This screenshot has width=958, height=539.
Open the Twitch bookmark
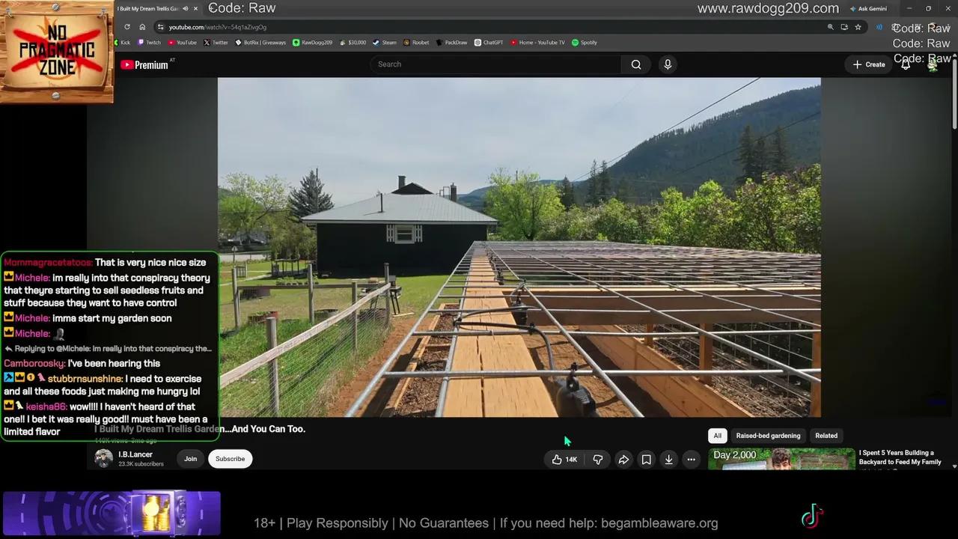(x=149, y=43)
